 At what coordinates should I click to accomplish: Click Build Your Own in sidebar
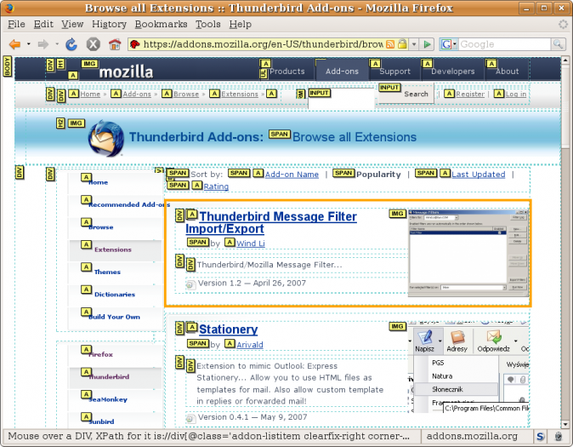pyautogui.click(x=114, y=317)
